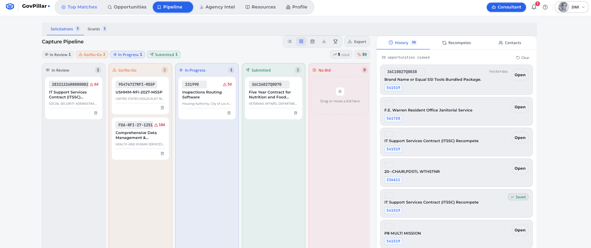Click the $0 pipeline value badge

(x=362, y=55)
